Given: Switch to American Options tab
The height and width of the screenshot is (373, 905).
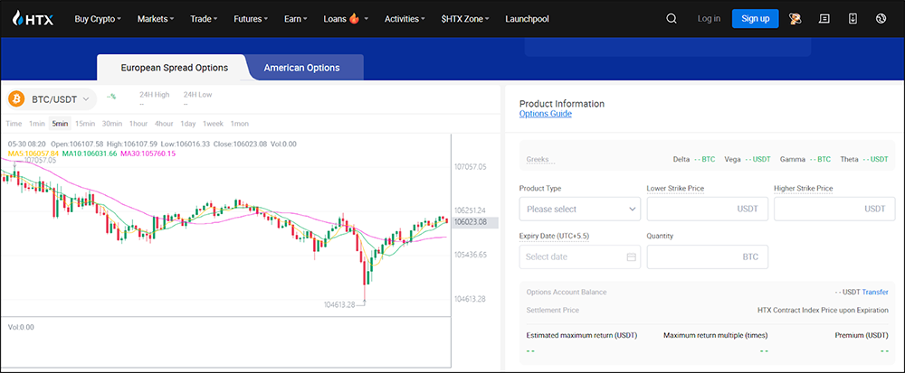Looking at the screenshot, I should click(302, 68).
